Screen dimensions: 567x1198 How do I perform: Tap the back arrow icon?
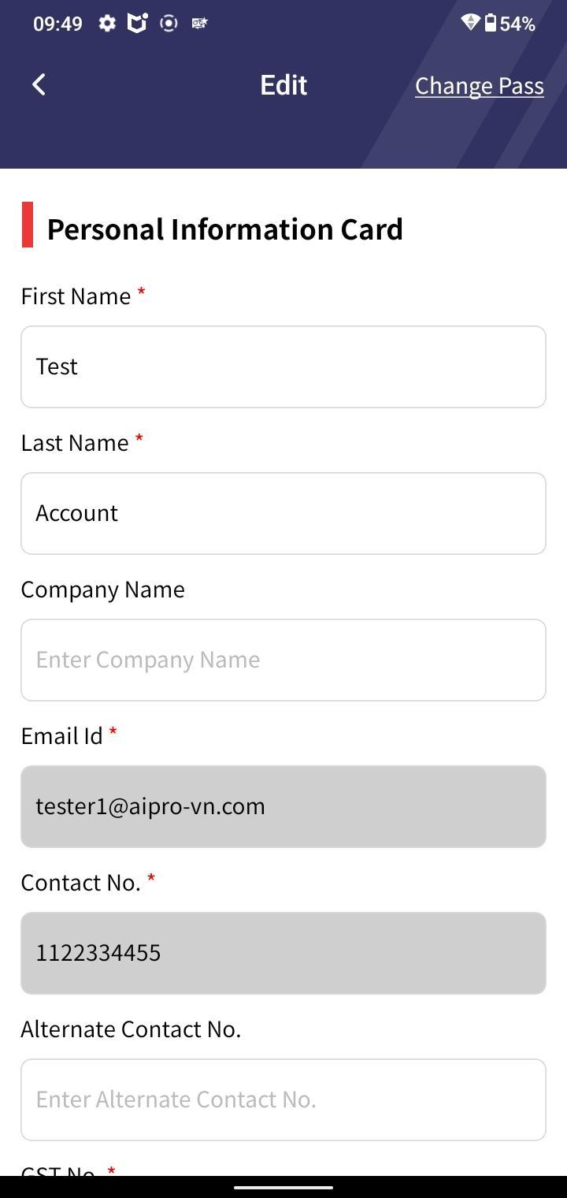pos(39,84)
